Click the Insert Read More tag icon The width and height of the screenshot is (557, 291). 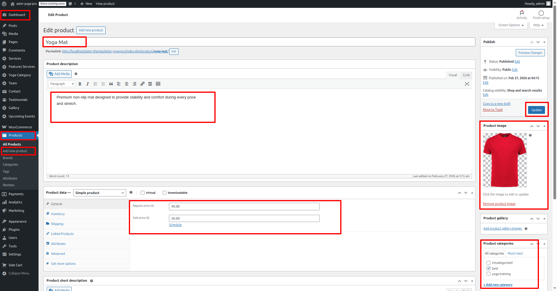point(150,84)
